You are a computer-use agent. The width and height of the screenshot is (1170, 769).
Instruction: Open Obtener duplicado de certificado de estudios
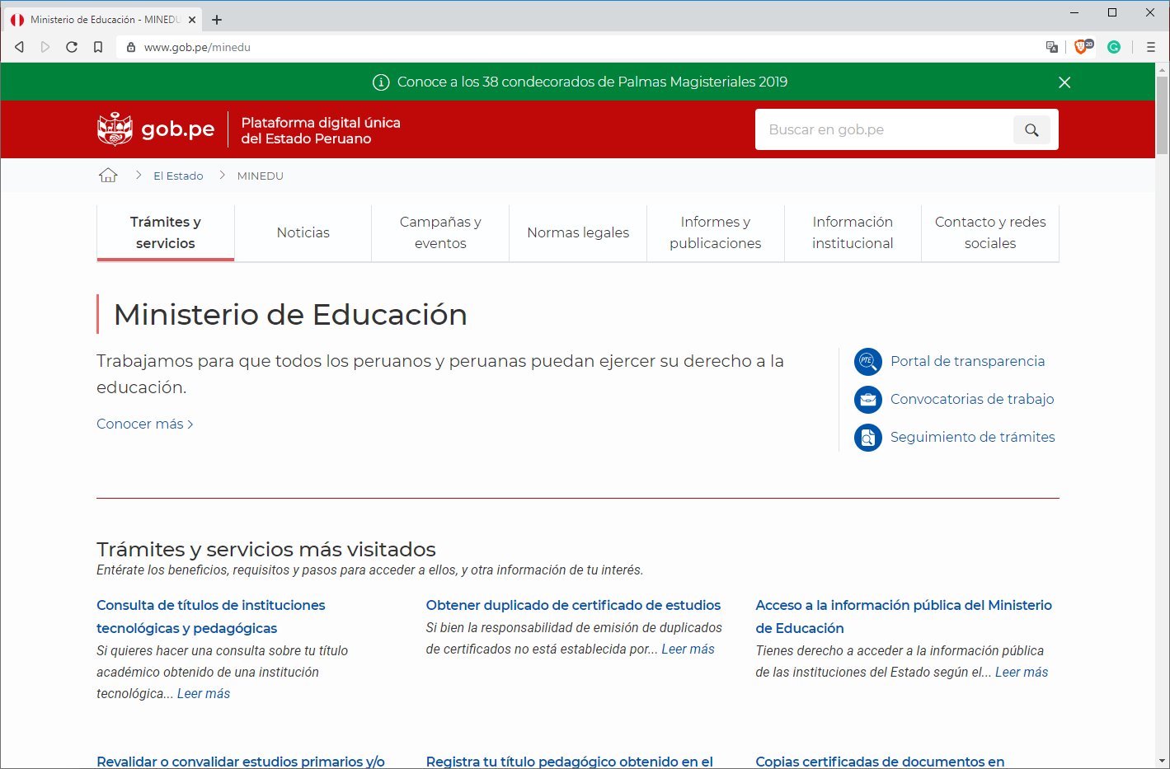click(573, 605)
